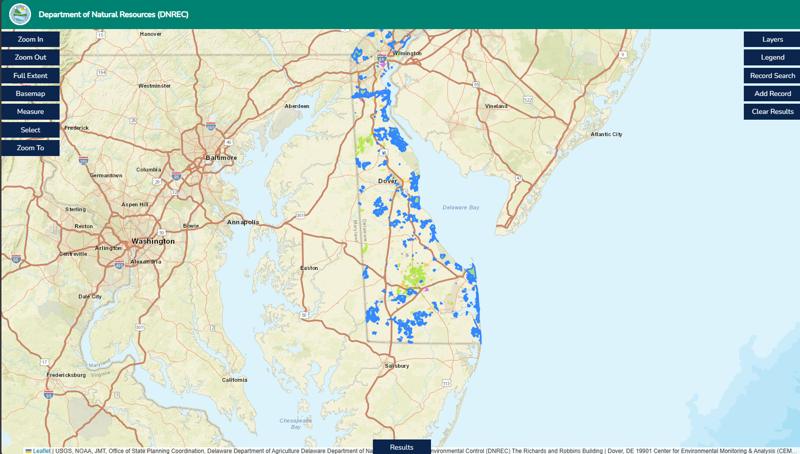Open Record Search
The image size is (800, 454).
[772, 76]
